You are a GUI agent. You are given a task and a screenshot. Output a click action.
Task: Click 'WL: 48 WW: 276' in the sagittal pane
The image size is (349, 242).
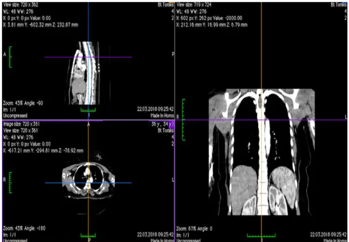coord(18,12)
